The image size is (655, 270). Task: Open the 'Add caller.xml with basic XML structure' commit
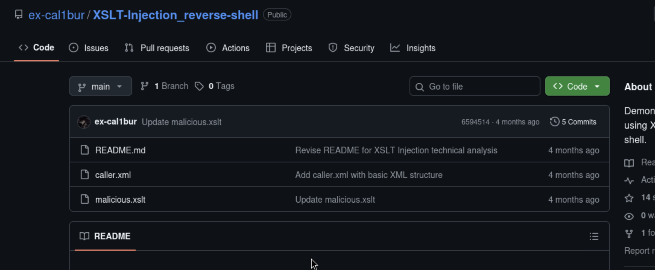click(x=369, y=175)
